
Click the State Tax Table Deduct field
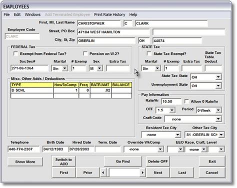point(213,68)
